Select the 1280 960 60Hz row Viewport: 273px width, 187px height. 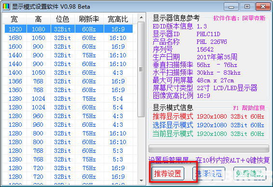pyautogui.click(x=68, y=124)
